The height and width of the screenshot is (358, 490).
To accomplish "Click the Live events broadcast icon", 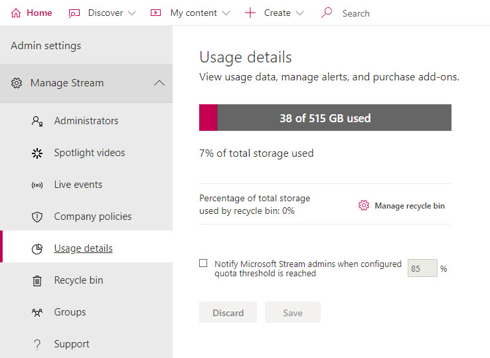I will 37,185.
